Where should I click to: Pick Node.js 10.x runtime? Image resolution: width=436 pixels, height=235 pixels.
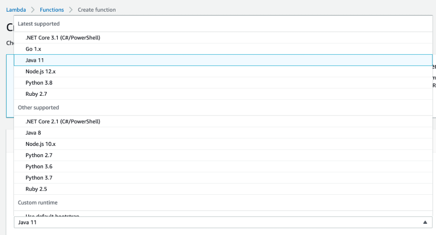coord(41,144)
